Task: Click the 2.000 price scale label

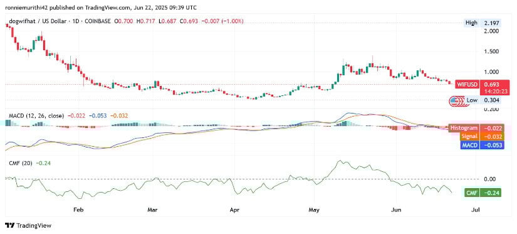Action: pyautogui.click(x=491, y=31)
